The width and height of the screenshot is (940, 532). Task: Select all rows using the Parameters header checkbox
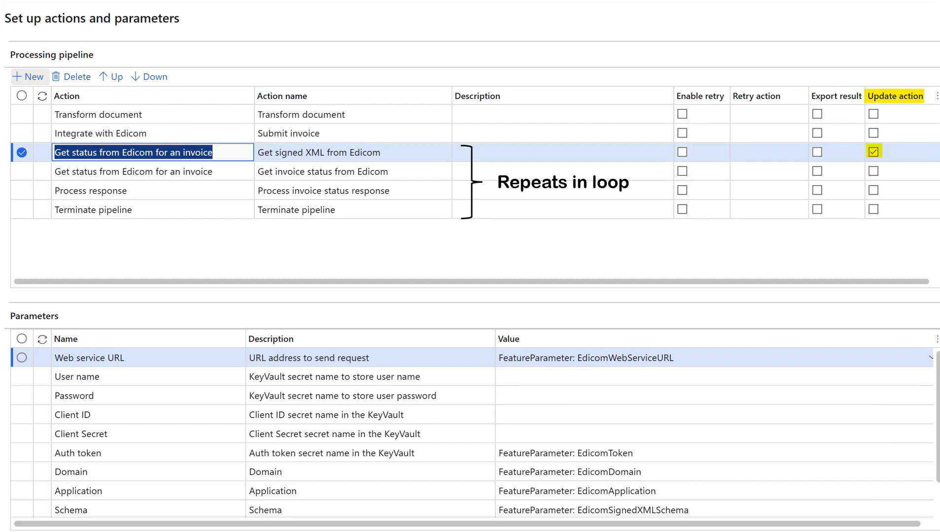pyautogui.click(x=21, y=339)
